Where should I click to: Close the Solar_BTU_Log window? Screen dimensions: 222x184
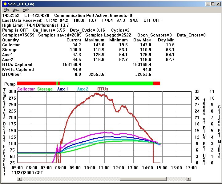[x=218, y=4]
